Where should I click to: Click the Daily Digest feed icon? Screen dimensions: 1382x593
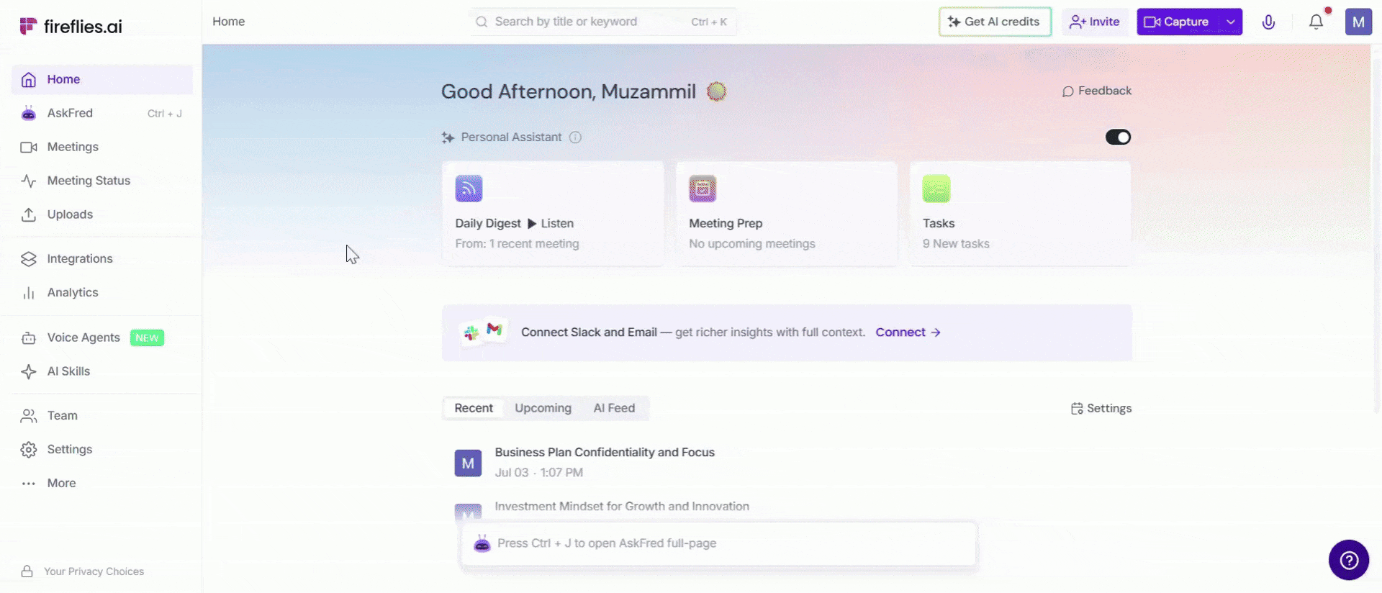[469, 189]
